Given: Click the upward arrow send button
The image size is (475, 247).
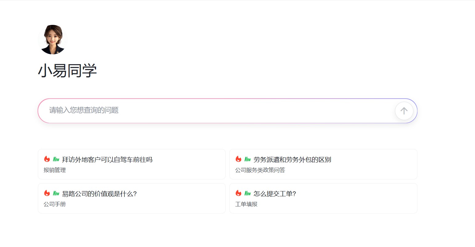Looking at the screenshot, I should click(x=404, y=111).
